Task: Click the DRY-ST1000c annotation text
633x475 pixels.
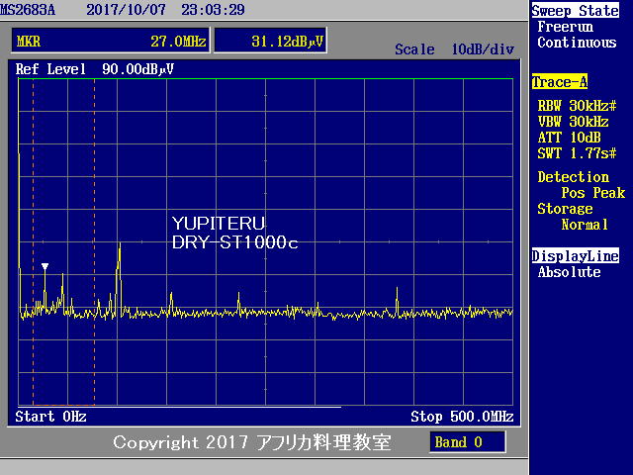Action: click(x=235, y=242)
